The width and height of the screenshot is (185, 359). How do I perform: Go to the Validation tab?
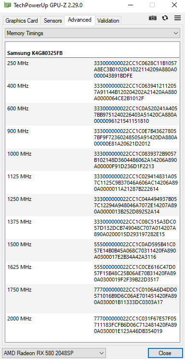click(x=108, y=21)
